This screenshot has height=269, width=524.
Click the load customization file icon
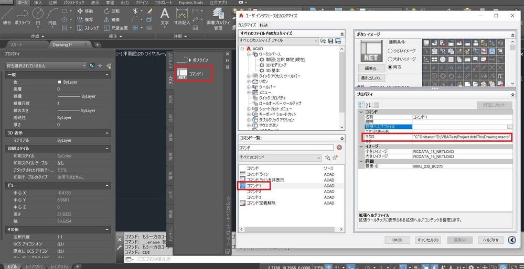[323, 41]
